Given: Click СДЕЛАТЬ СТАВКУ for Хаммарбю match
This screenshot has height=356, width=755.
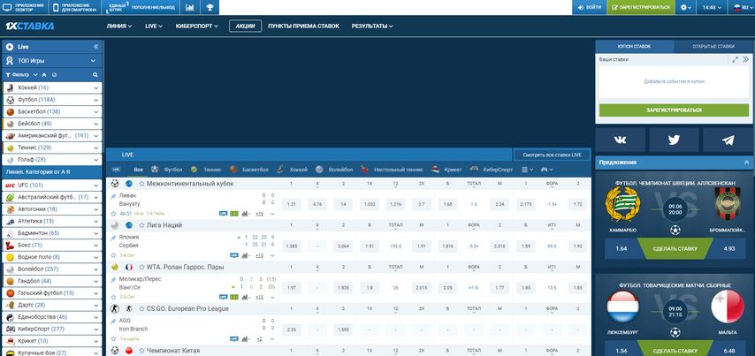Looking at the screenshot, I should pyautogui.click(x=675, y=249).
